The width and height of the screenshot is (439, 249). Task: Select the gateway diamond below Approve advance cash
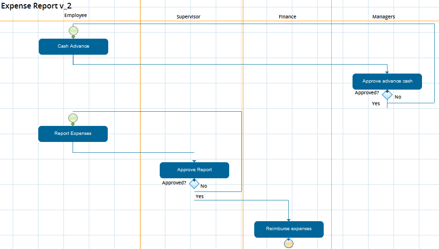(x=387, y=95)
